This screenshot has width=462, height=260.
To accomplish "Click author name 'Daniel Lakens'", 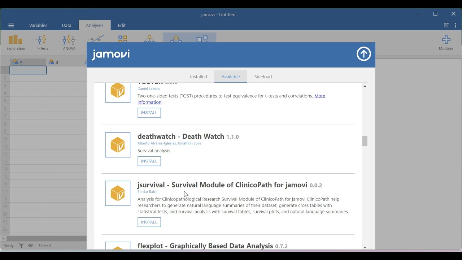I will pyautogui.click(x=149, y=88).
